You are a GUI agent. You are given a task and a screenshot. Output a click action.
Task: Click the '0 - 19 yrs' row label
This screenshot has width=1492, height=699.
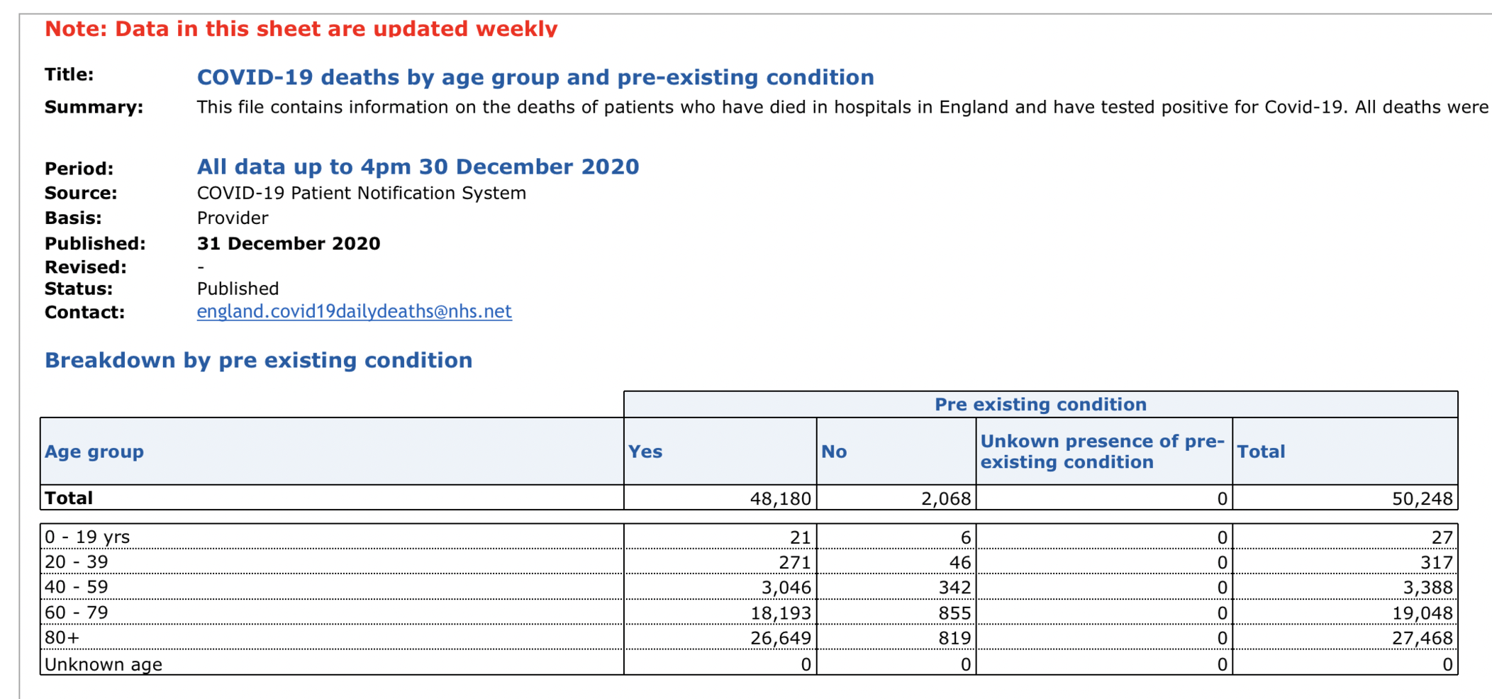[87, 537]
